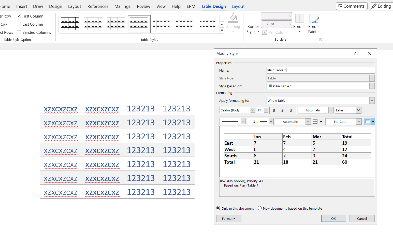Open the table Layout tab

[238, 6]
